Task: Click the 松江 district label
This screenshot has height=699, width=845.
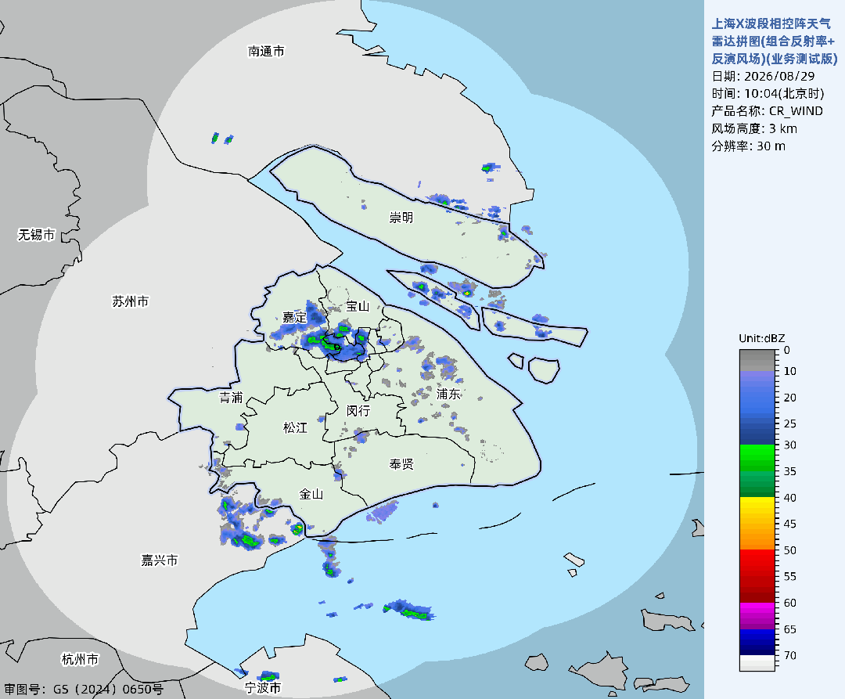Action: click(295, 427)
